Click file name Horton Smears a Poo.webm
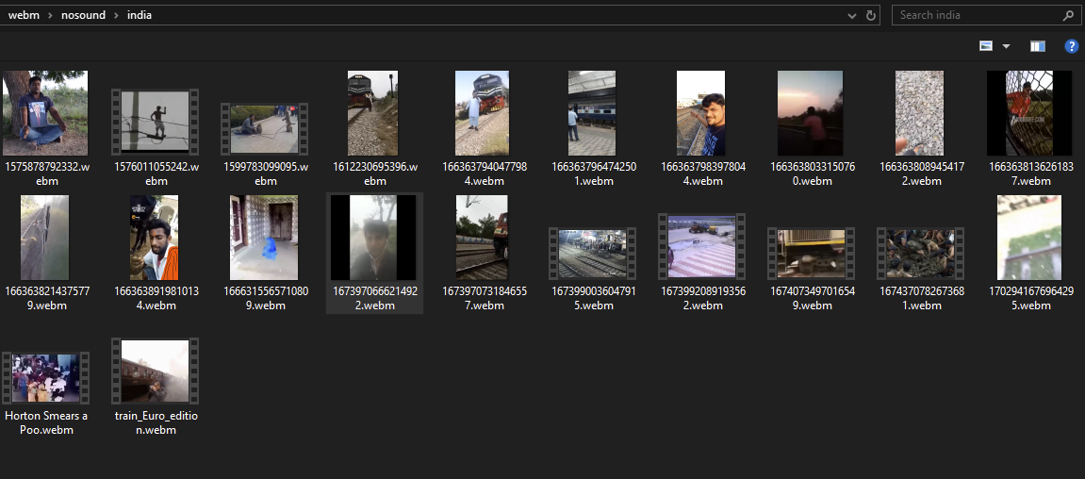1085x479 pixels. pyautogui.click(x=45, y=423)
